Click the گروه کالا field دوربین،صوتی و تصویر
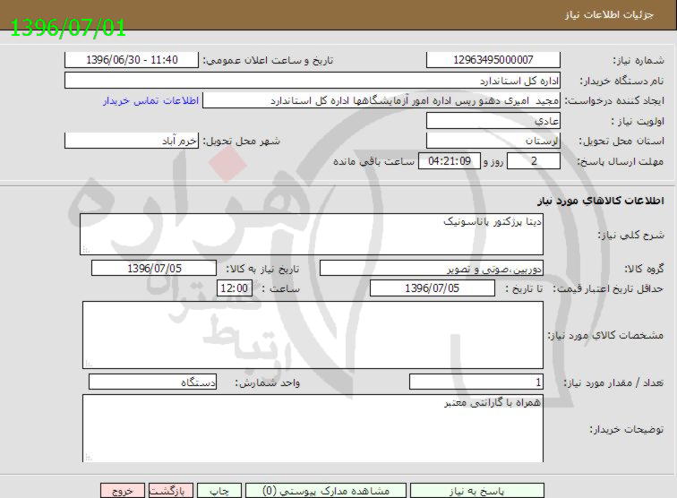 (432, 268)
